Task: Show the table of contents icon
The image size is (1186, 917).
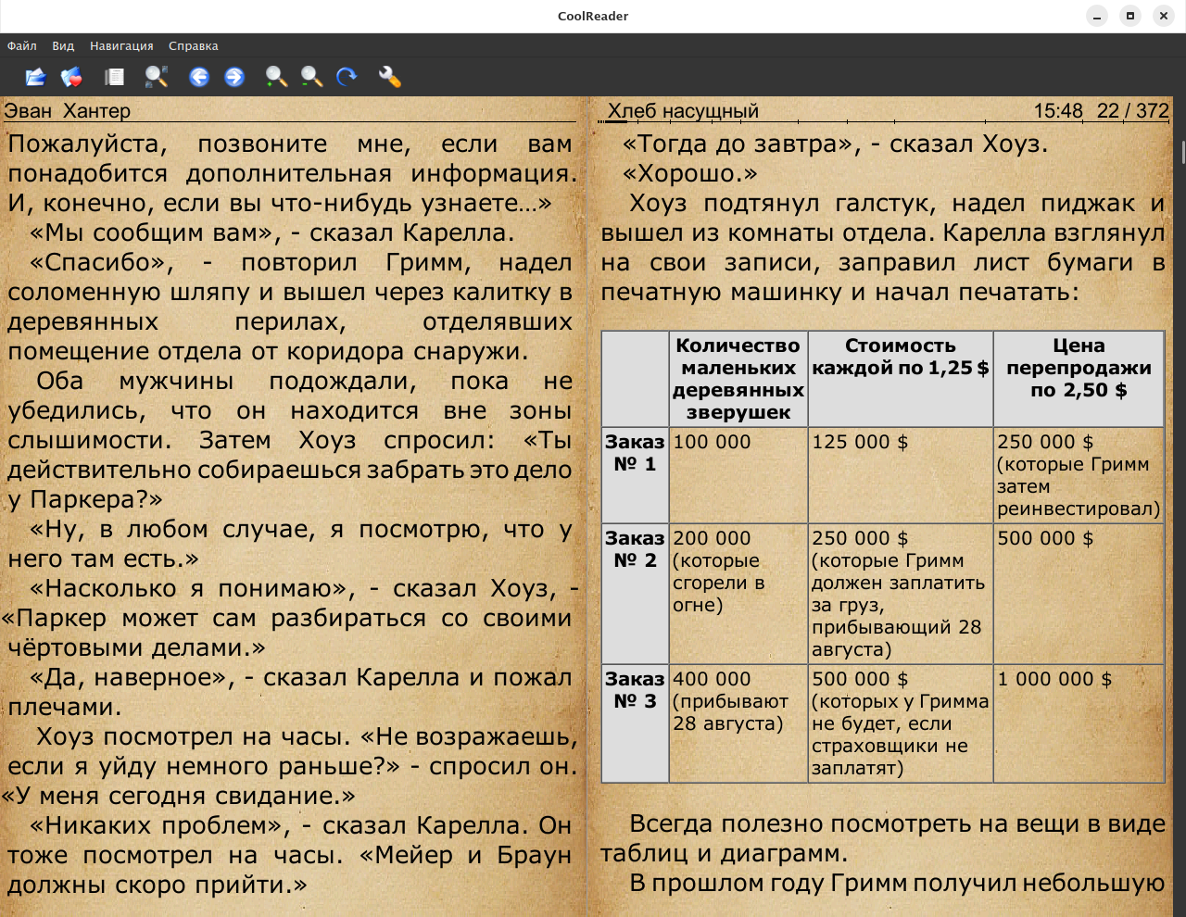Action: (x=114, y=77)
